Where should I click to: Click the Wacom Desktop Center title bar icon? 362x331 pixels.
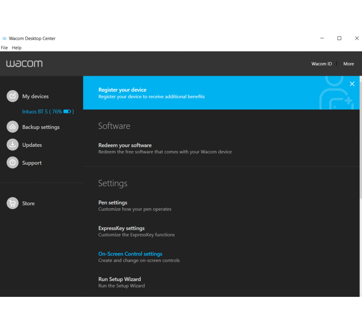pos(4,38)
